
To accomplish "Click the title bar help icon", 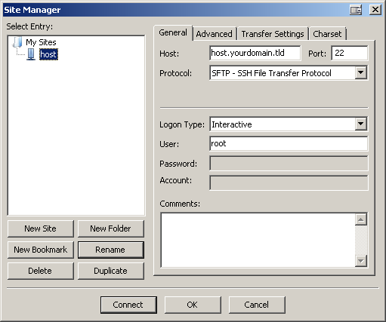I will (x=356, y=10).
